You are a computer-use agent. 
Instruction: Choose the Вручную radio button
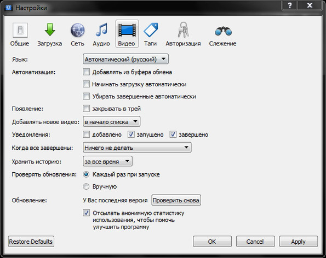(86, 186)
